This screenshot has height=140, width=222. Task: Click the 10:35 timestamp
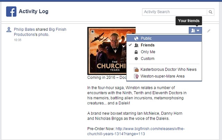point(18,40)
